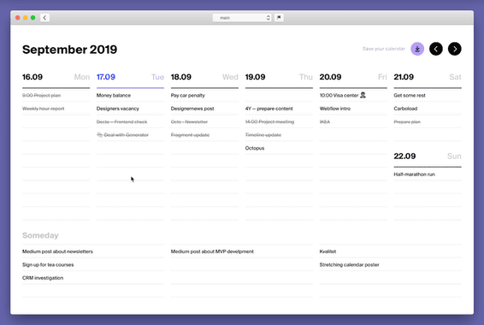Viewport: 484px width, 325px height.
Task: Click the Half-marathon run task
Action: 414,174
